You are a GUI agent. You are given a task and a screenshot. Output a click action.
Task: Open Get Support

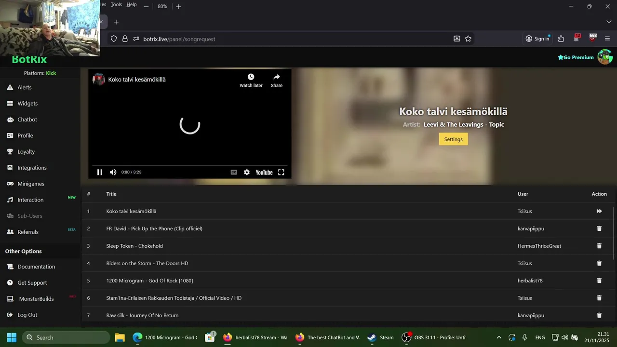click(x=32, y=283)
